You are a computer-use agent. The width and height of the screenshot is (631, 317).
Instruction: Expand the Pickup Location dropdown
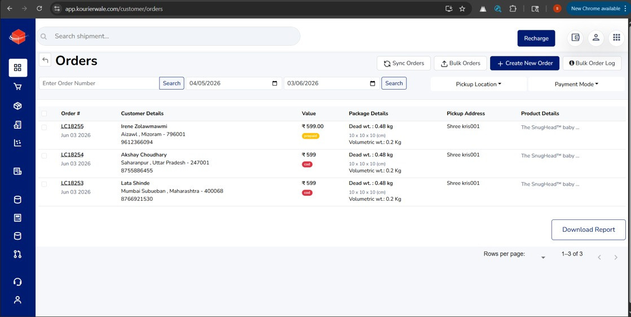coord(479,84)
